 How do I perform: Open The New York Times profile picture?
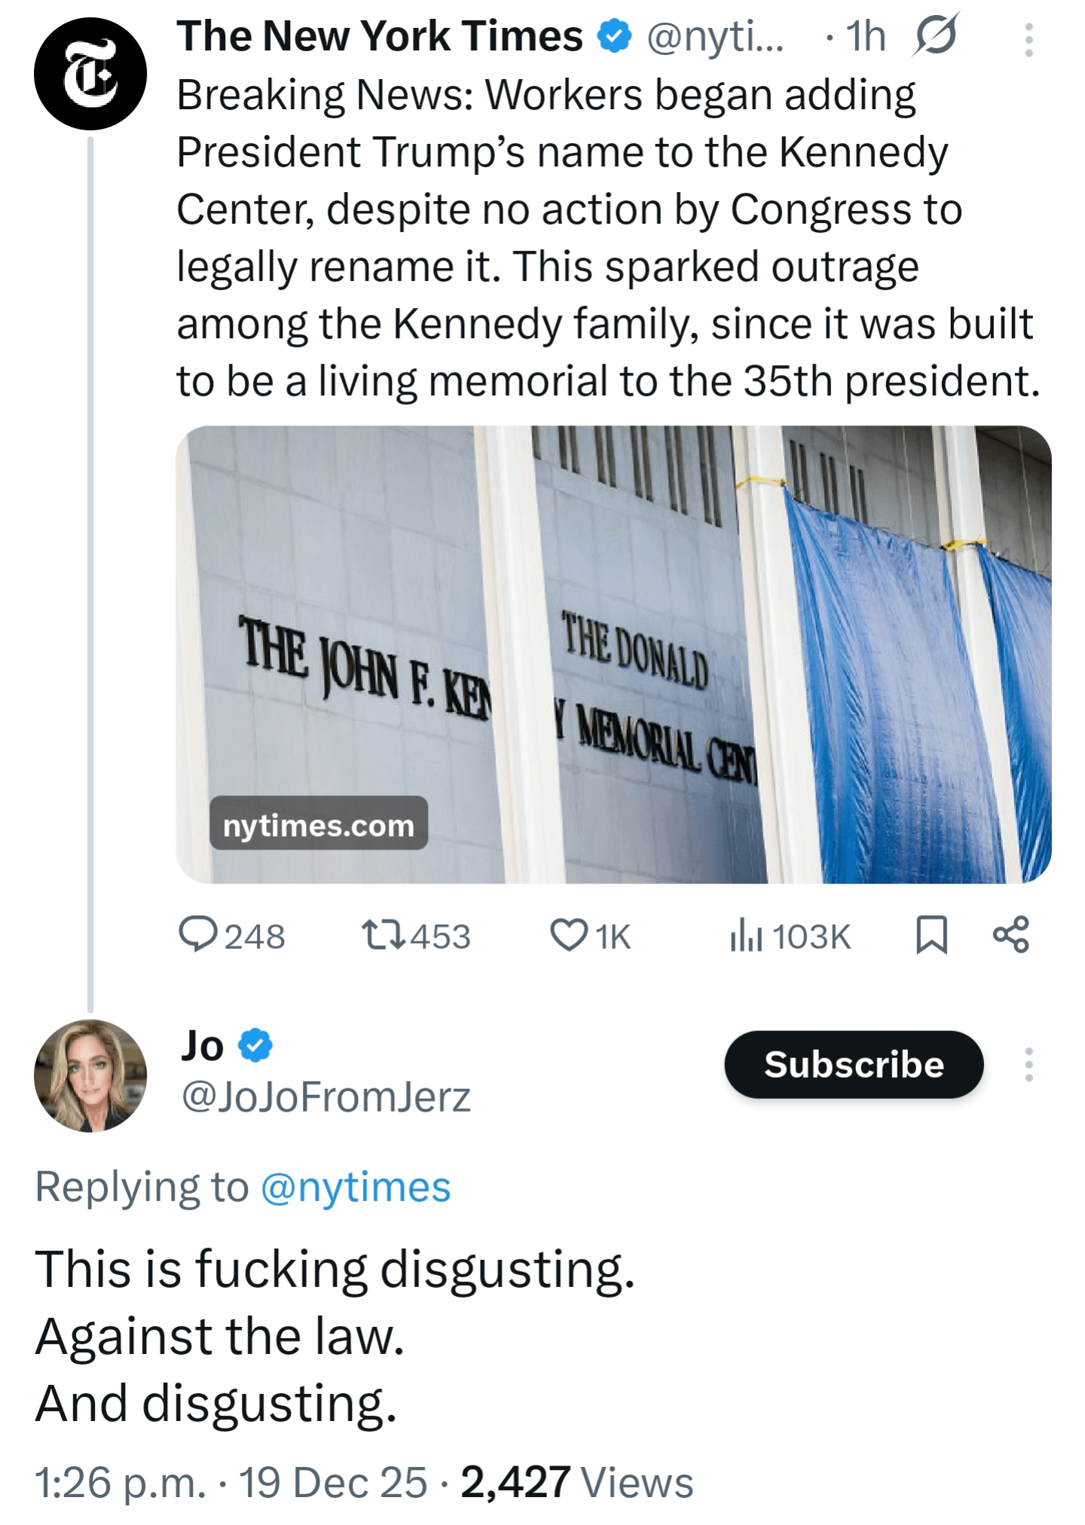coord(90,74)
